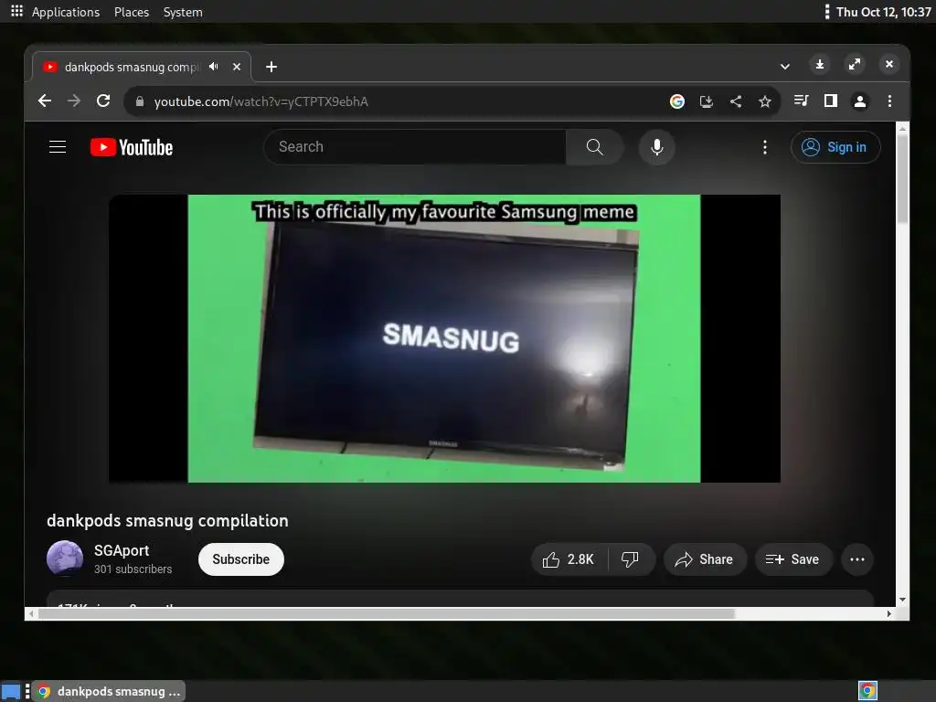Click the 301 subscribers text
This screenshot has height=702, width=936.
tap(133, 569)
